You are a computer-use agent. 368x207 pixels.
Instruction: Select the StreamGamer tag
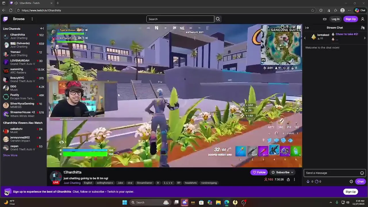pyautogui.click(x=145, y=183)
